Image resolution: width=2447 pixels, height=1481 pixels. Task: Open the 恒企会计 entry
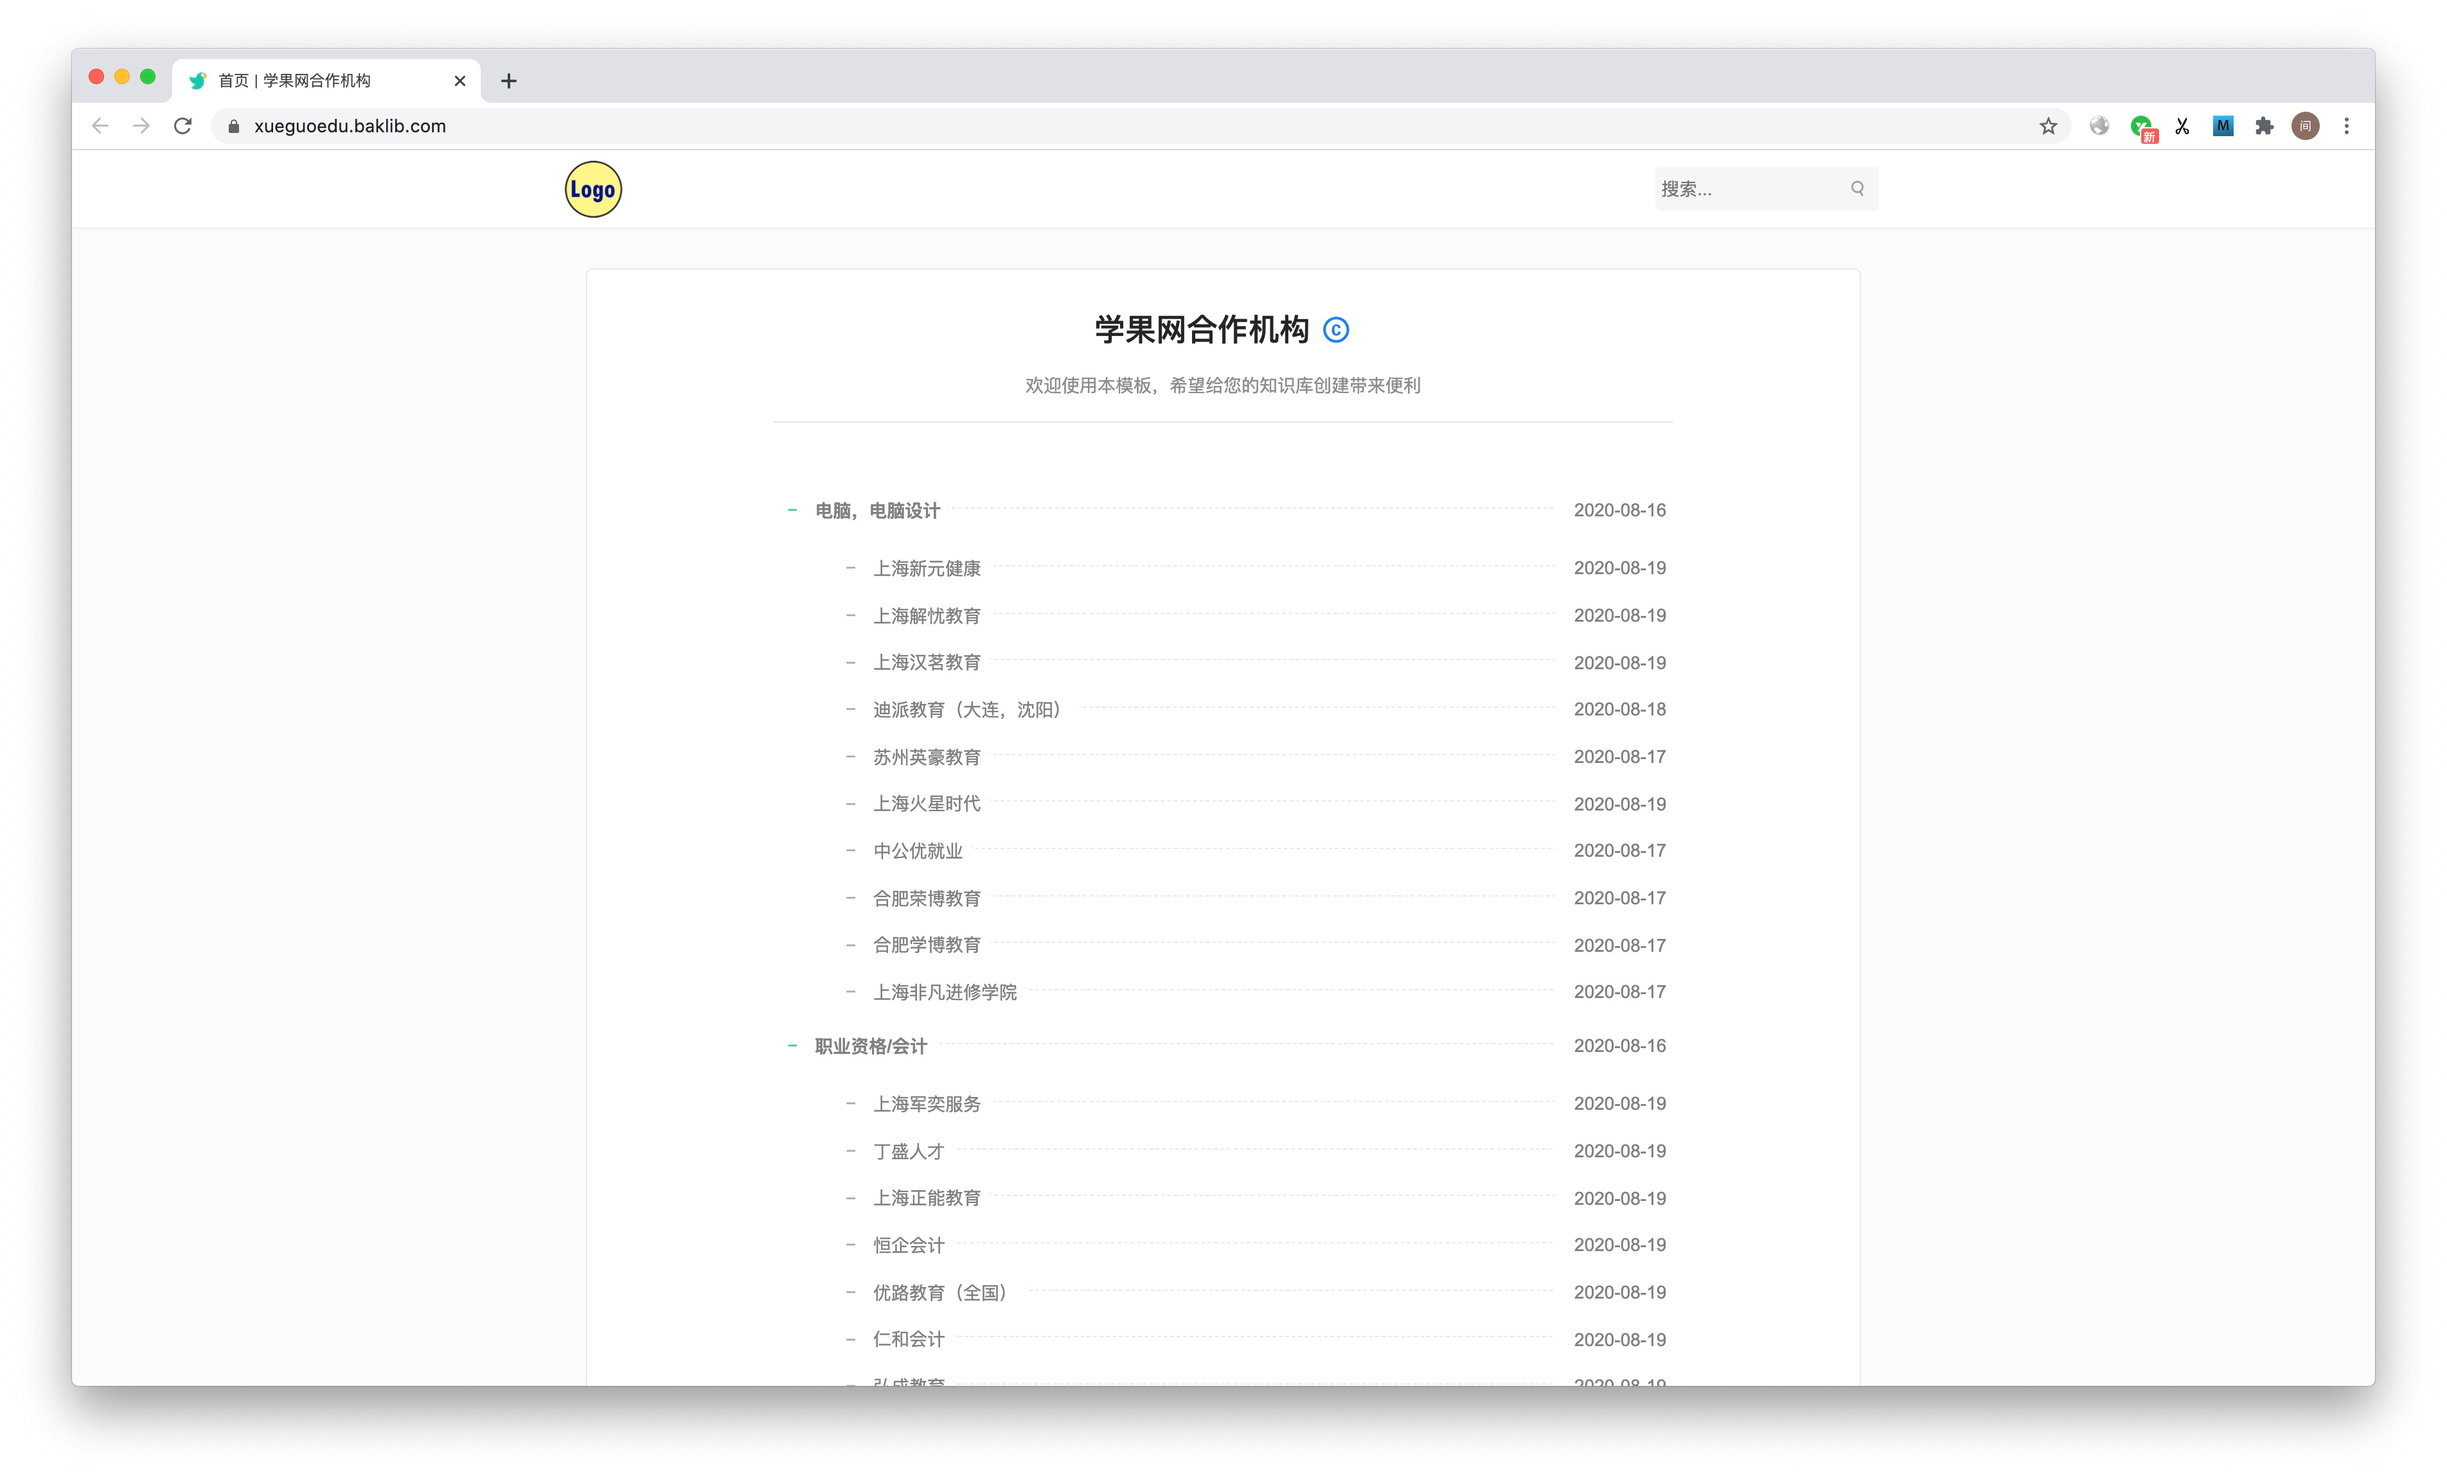click(908, 1246)
